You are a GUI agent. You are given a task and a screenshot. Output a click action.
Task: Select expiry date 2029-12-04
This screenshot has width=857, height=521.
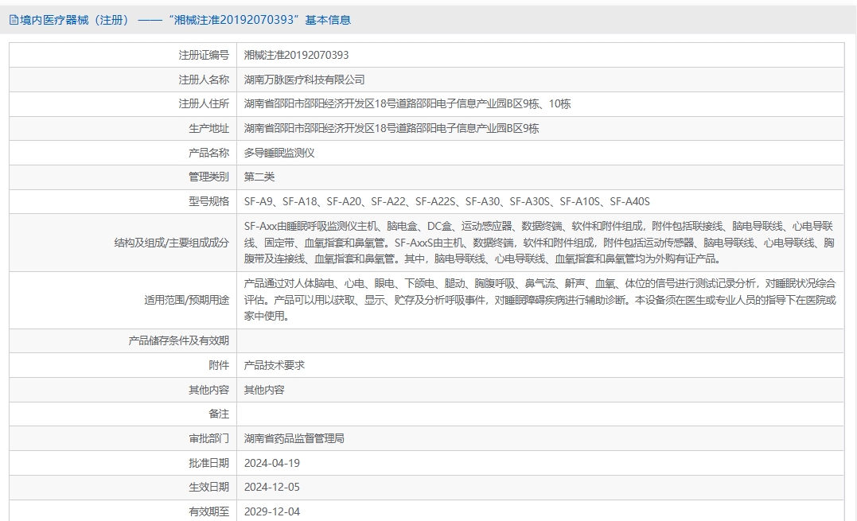point(271,511)
